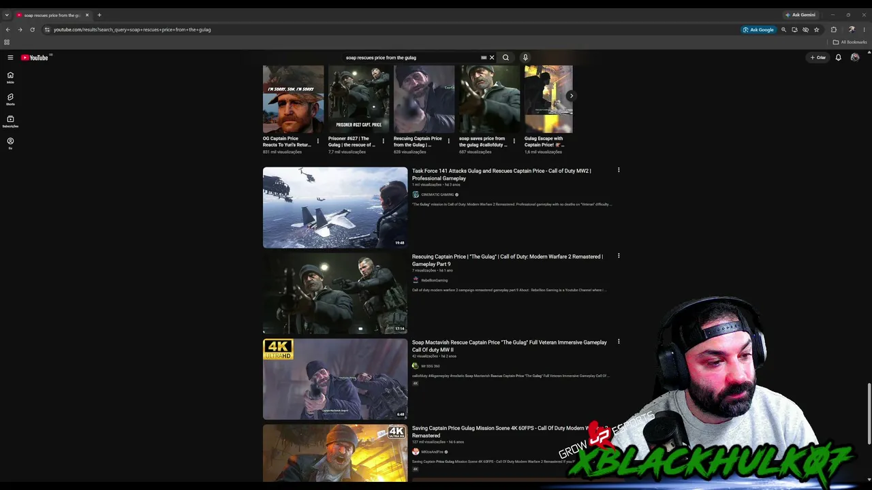
Task: Open the All Bookmarks folder
Action: [850, 42]
